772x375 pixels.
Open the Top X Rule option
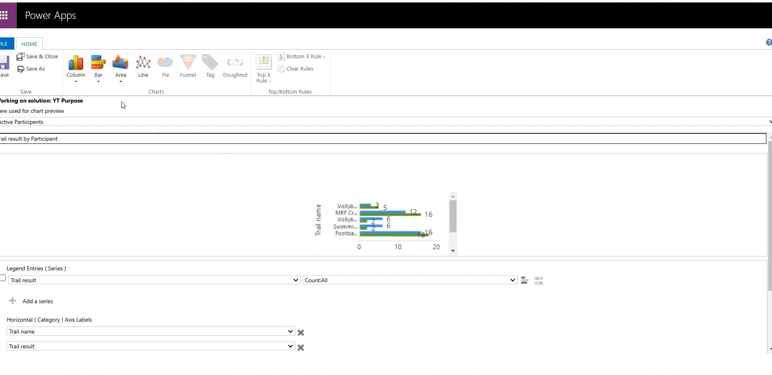(264, 68)
